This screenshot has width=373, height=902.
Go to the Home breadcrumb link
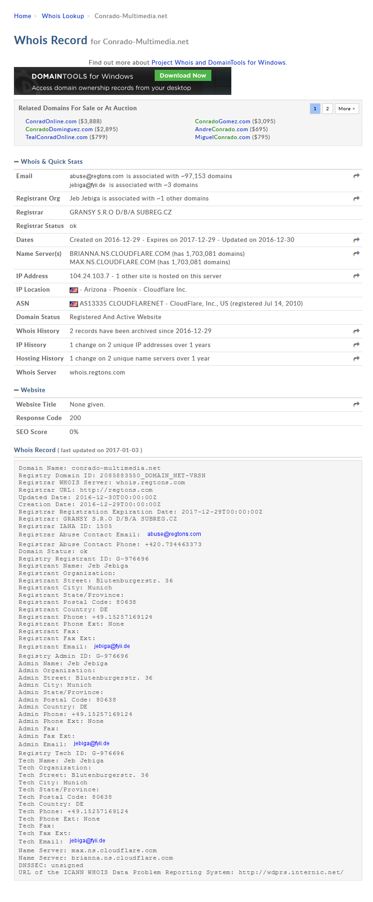click(23, 16)
